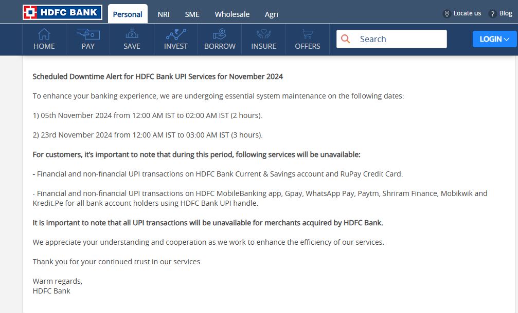The image size is (518, 313).
Task: Select the Insure hands-heart icon
Action: tap(264, 34)
